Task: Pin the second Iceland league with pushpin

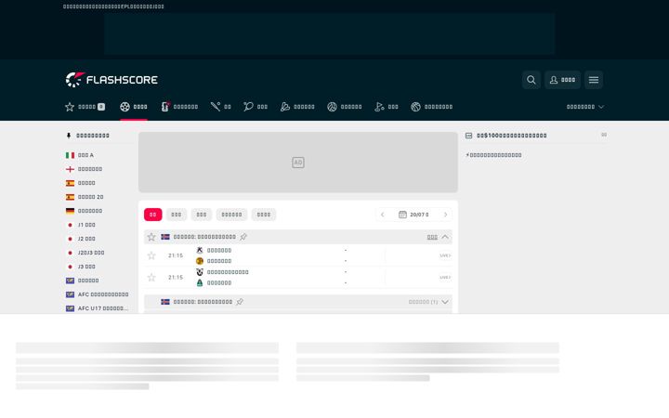Action: coord(240,302)
